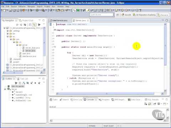
Task: Minimize the Outline panel
Action: 40,79
